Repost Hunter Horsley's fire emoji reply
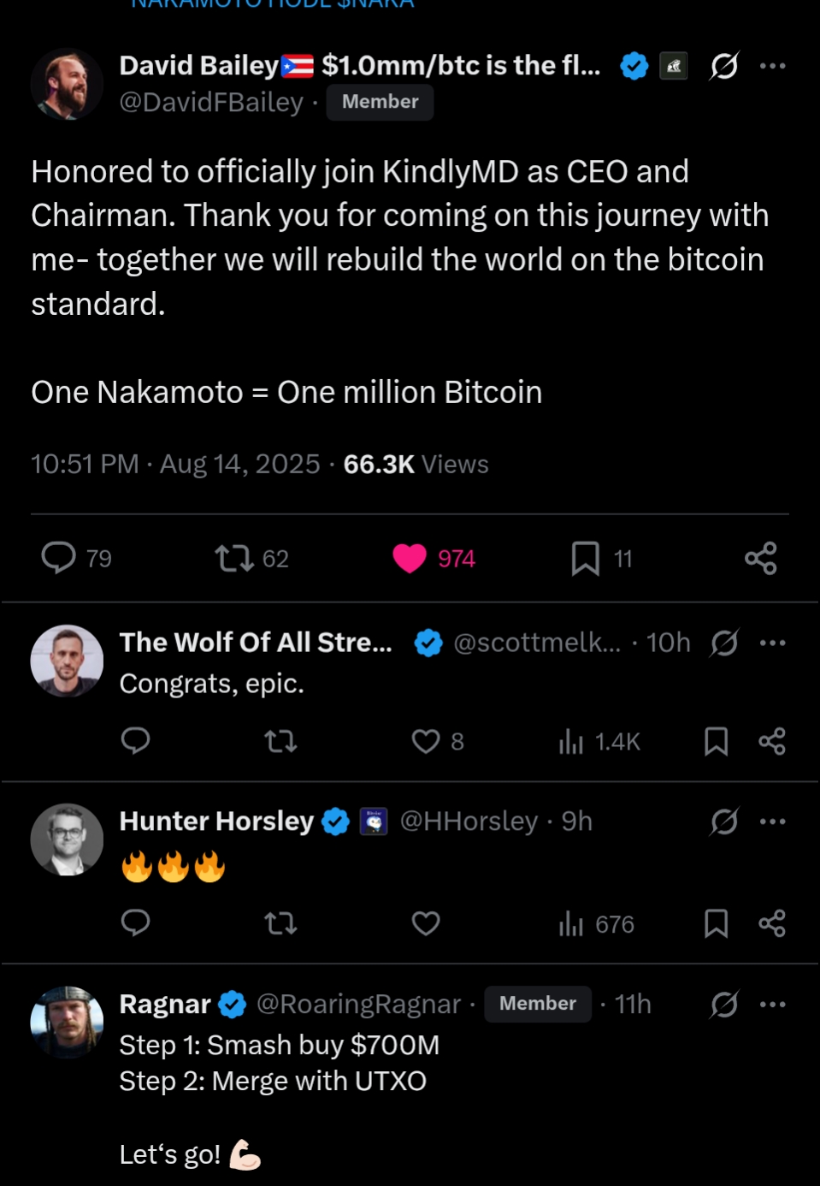 280,923
